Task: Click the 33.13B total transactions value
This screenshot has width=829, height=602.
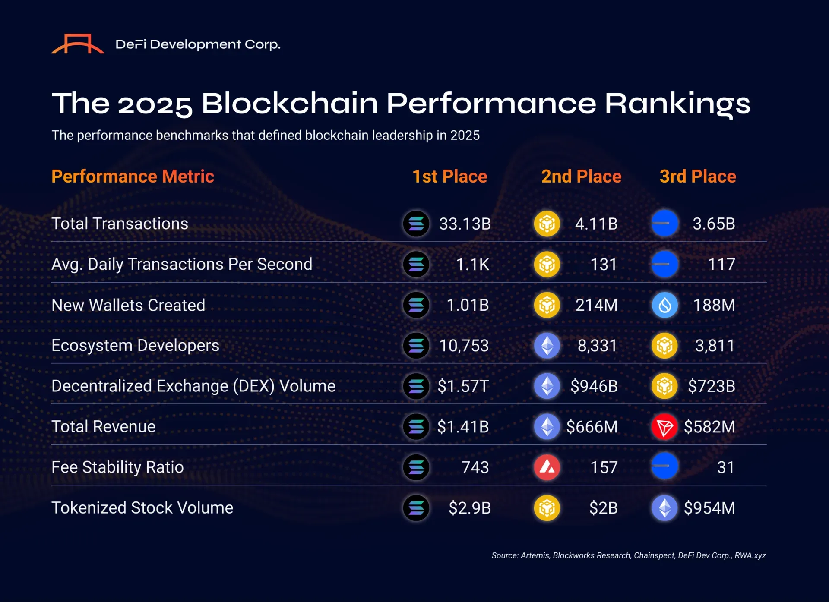Action: (x=465, y=224)
